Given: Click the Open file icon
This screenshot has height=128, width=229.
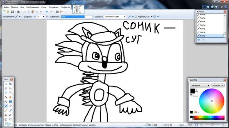Looking at the screenshot, I should pyautogui.click(x=8, y=12).
